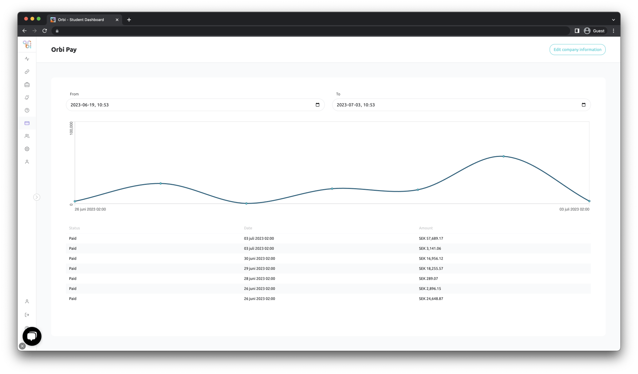638x374 pixels.
Task: Select amount SEK 16,956.12
Action: click(x=431, y=259)
